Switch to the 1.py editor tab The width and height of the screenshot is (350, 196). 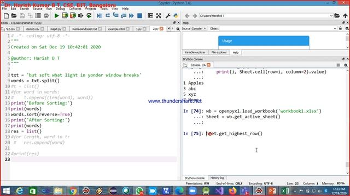[x=139, y=29]
